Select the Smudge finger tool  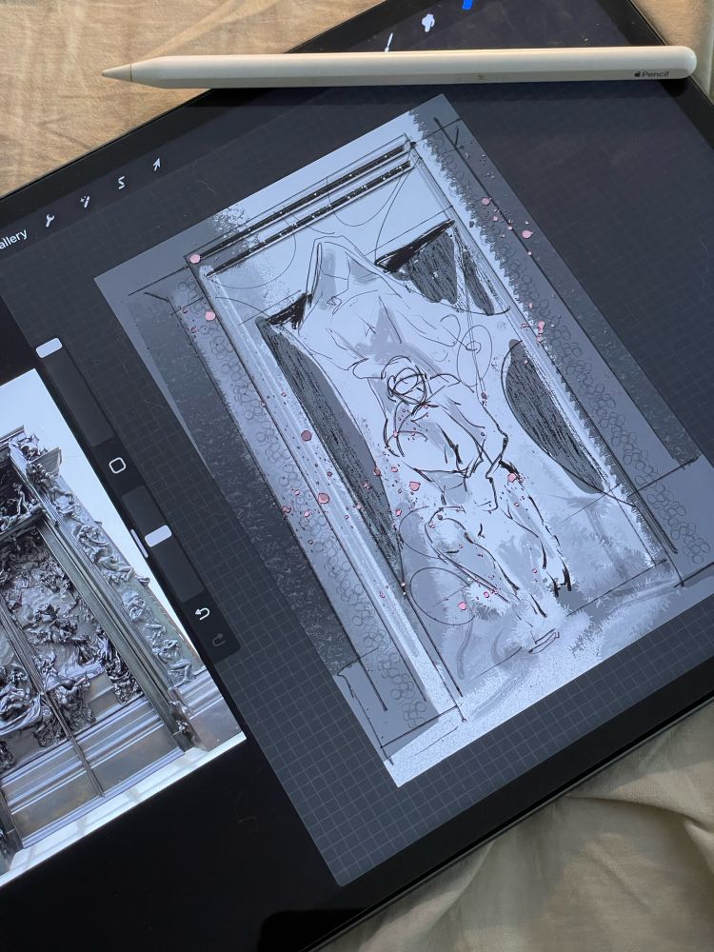tap(428, 22)
